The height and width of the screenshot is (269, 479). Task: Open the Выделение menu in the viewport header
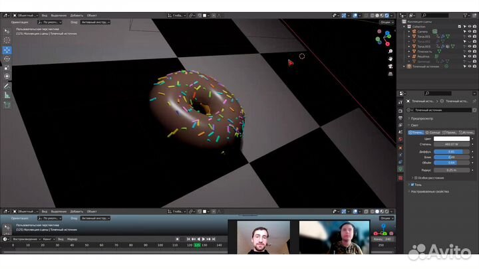coord(59,15)
